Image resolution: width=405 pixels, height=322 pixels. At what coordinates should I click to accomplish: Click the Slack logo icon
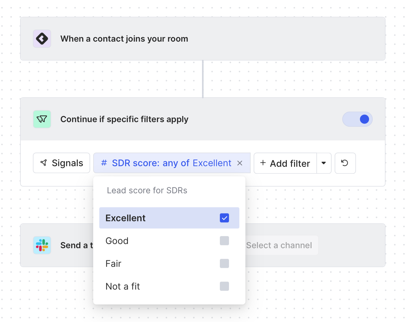42,245
